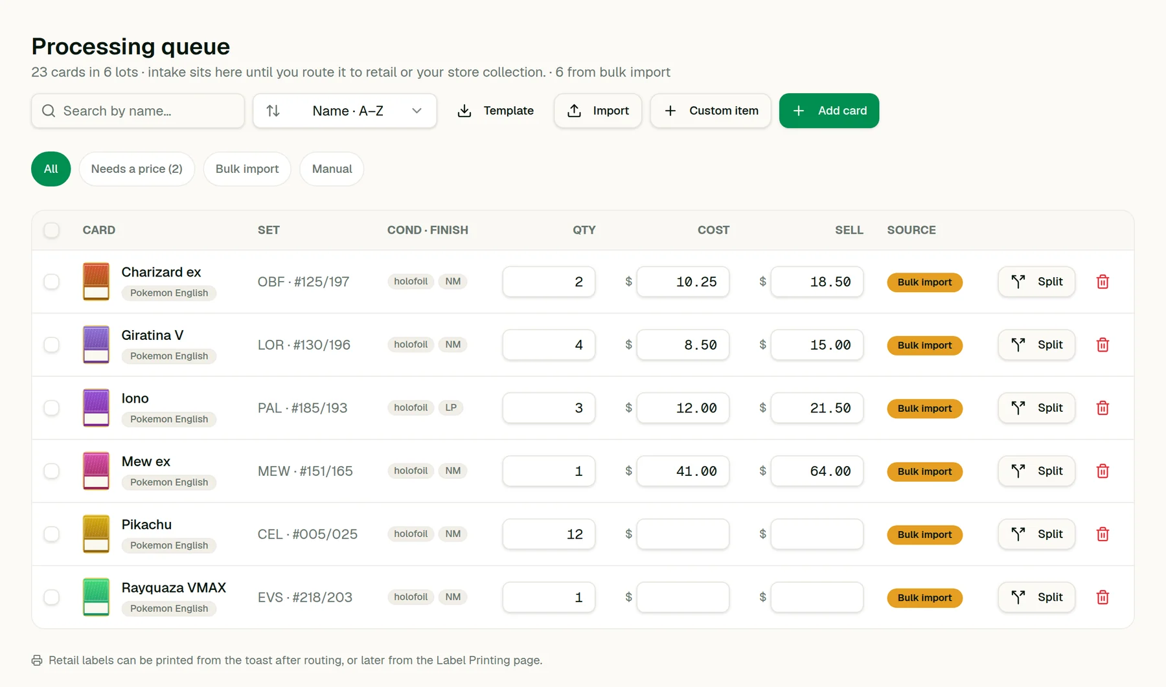Viewport: 1166px width, 687px height.
Task: Split the Giratina V lot
Action: tap(1036, 345)
